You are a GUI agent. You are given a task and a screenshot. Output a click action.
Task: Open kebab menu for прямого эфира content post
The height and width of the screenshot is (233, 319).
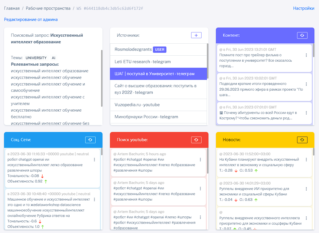306,84
